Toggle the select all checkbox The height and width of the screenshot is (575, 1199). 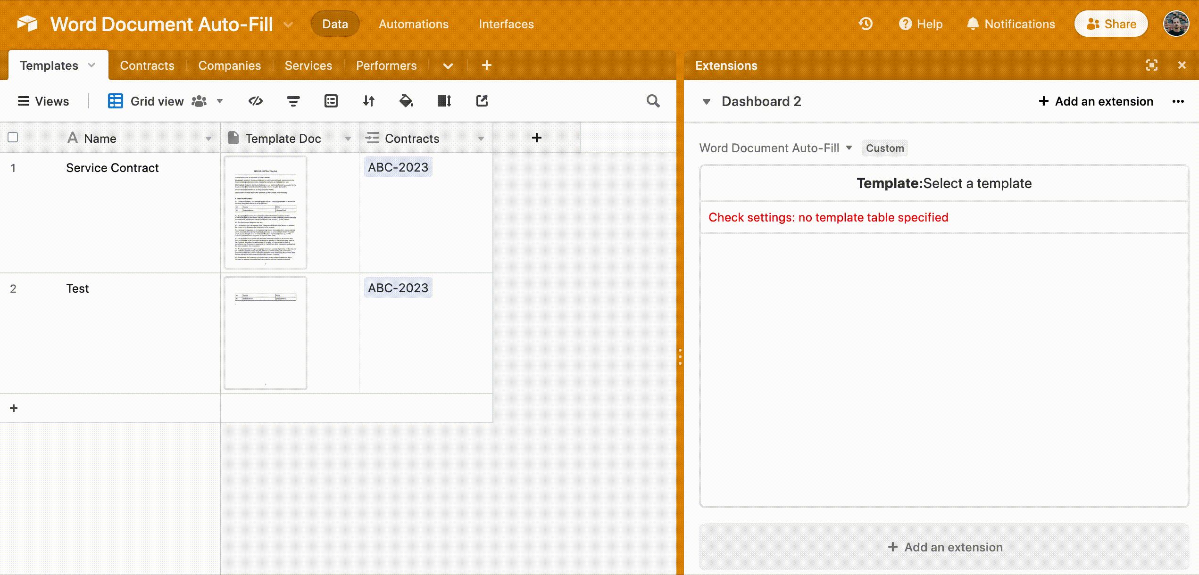pyautogui.click(x=13, y=138)
